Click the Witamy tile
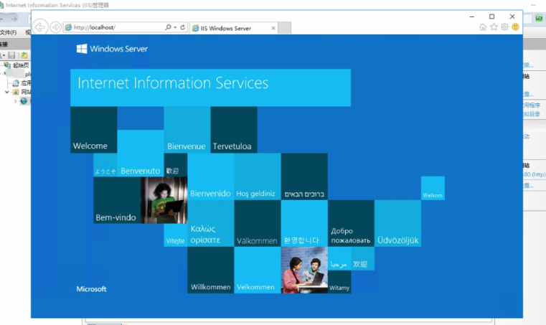The height and width of the screenshot is (325, 546). pyautogui.click(x=339, y=282)
